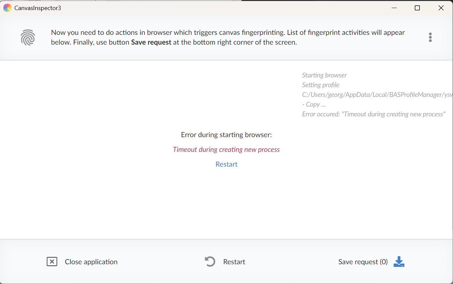Select the red timeout error message text
The height and width of the screenshot is (284, 453).
(x=226, y=149)
